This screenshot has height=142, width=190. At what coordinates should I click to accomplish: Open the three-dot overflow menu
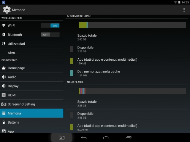[184, 10]
